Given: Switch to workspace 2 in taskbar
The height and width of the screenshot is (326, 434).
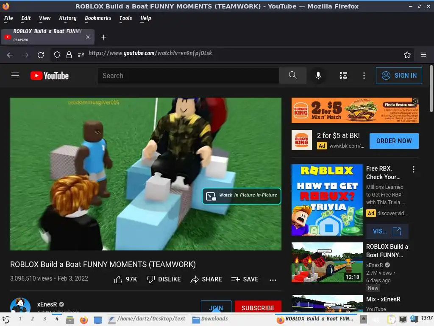Looking at the screenshot, I should tap(32, 319).
